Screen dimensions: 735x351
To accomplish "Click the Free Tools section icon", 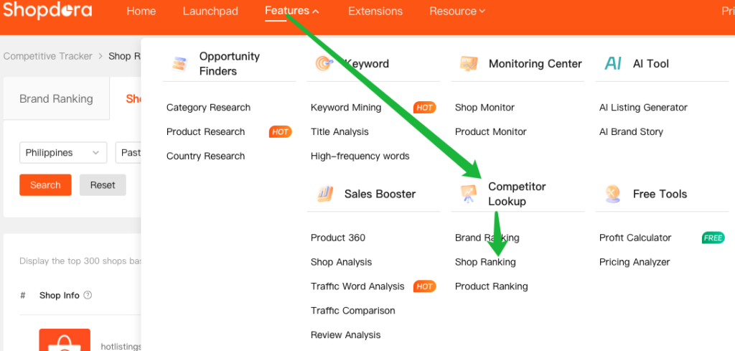I will coord(613,194).
